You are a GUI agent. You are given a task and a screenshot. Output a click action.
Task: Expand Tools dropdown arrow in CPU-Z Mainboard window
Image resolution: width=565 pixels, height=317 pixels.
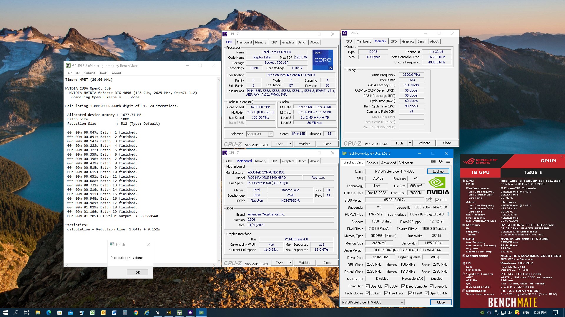click(290, 263)
